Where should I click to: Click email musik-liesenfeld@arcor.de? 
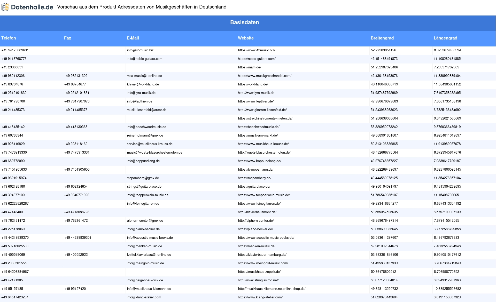pyautogui.click(x=146, y=110)
